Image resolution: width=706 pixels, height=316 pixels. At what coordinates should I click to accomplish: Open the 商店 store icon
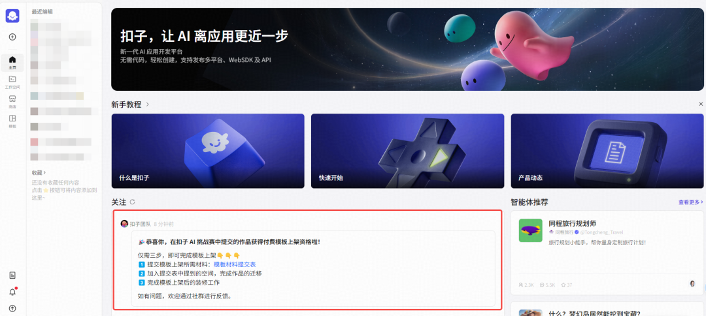pyautogui.click(x=12, y=101)
